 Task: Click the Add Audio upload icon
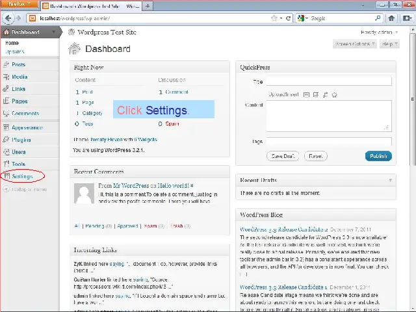(x=325, y=95)
